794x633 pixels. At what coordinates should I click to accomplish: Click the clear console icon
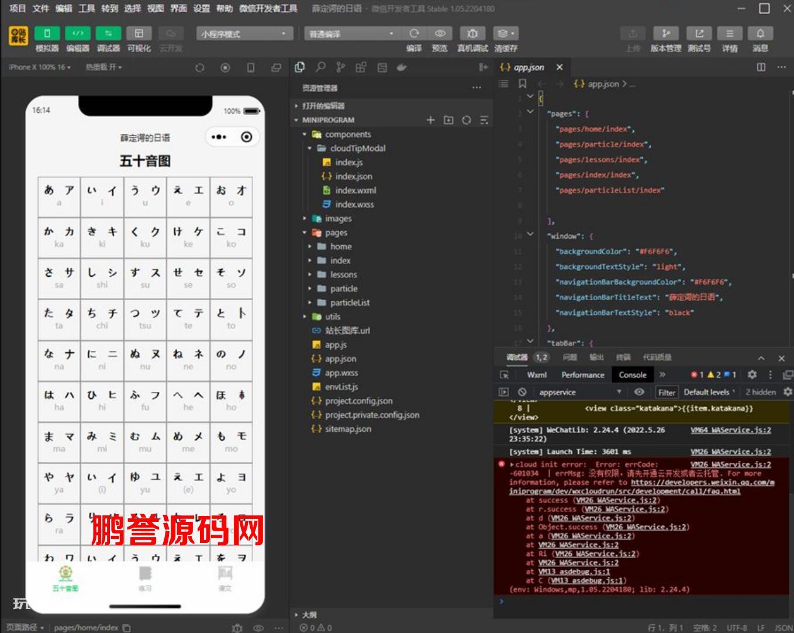(522, 392)
